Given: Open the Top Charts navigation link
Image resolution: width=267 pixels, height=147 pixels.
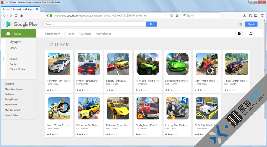Looking at the screenshot, I should pyautogui.click(x=85, y=34).
